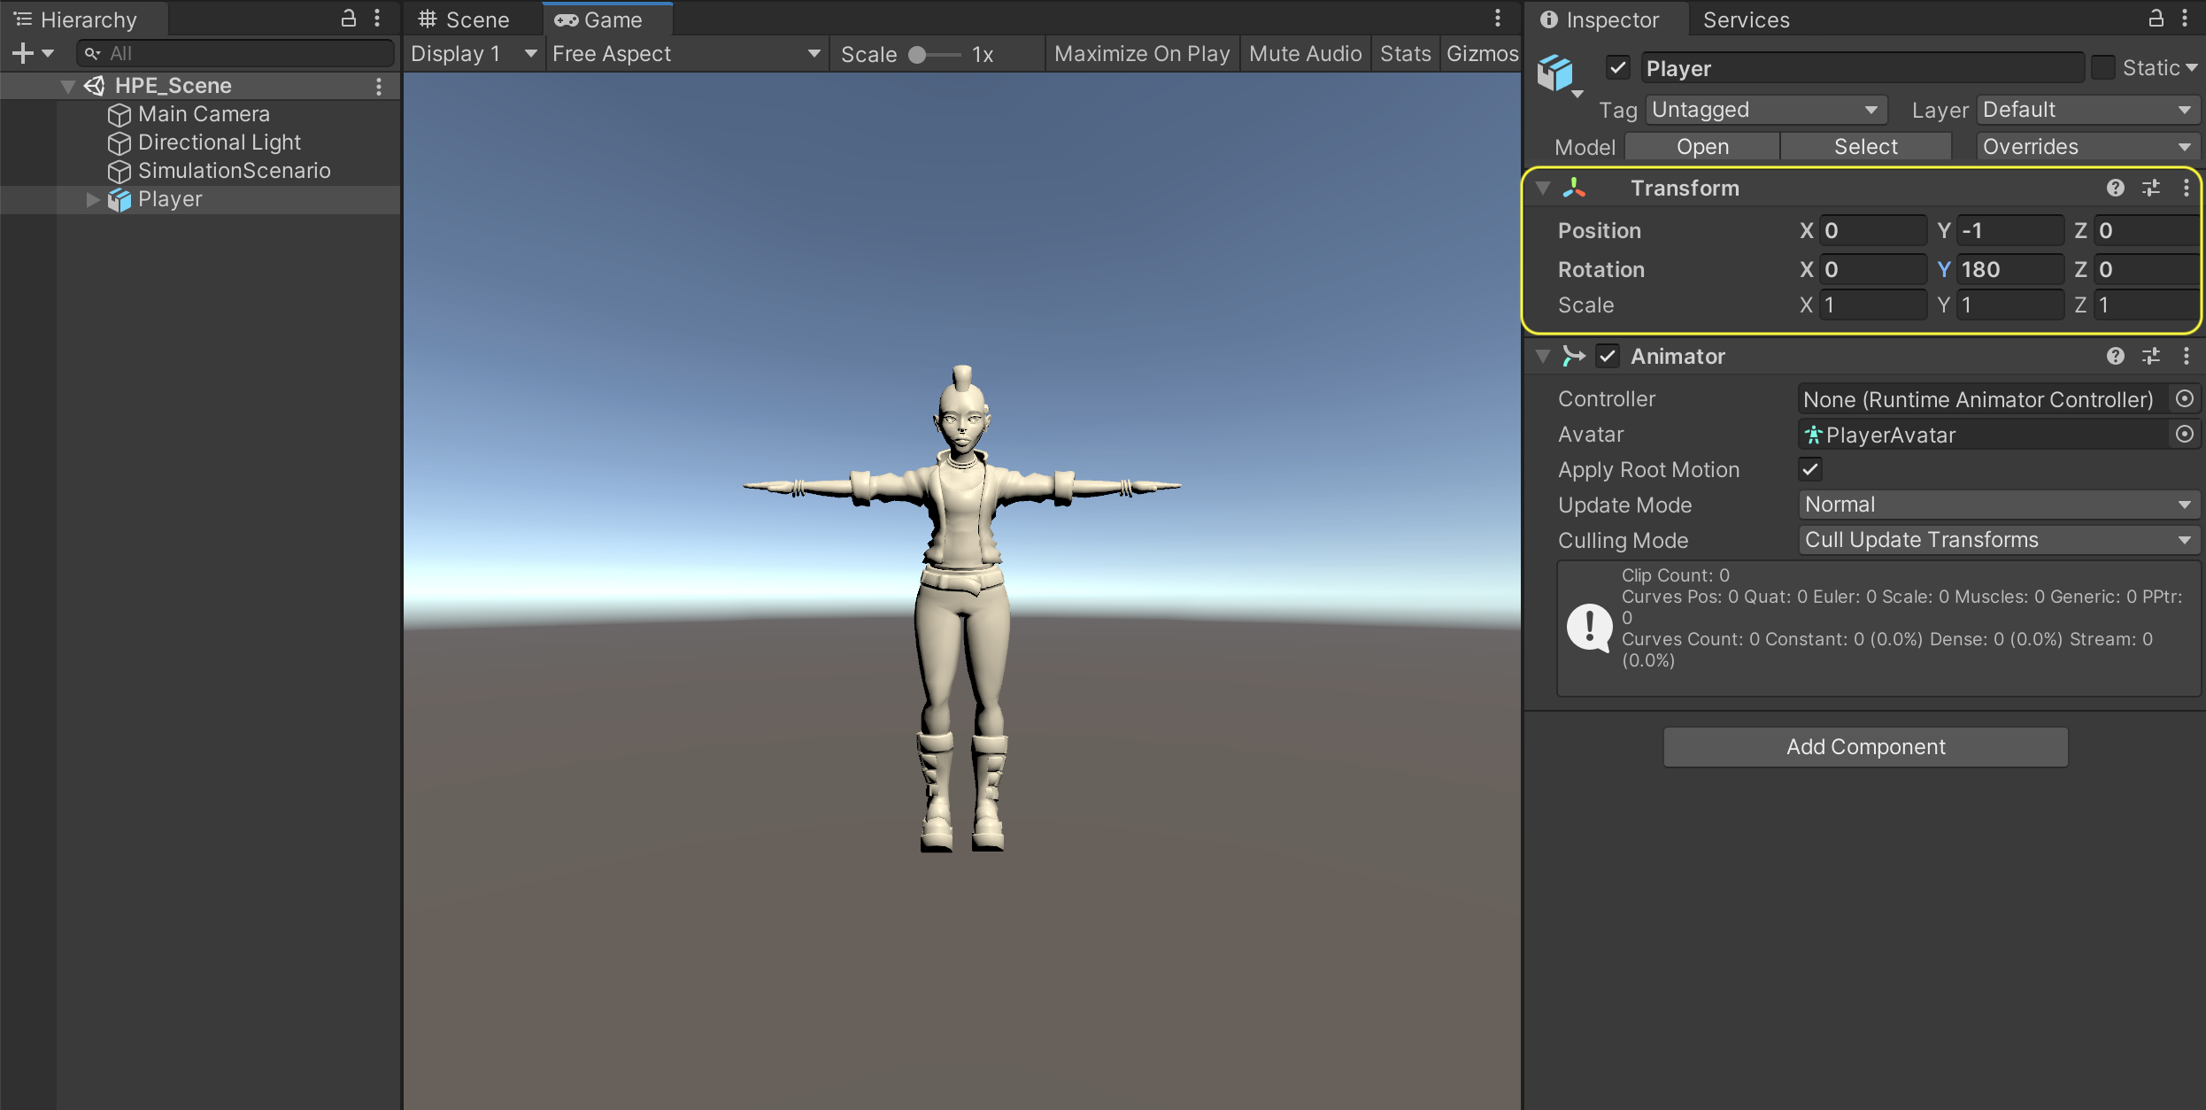Viewport: 2206px width, 1110px height.
Task: Open the Culling Mode dropdown
Action: point(1998,540)
